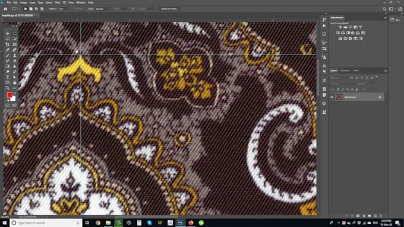Open the Adjustments panel menu
Viewport: 404px width, 227px height.
(386, 17)
